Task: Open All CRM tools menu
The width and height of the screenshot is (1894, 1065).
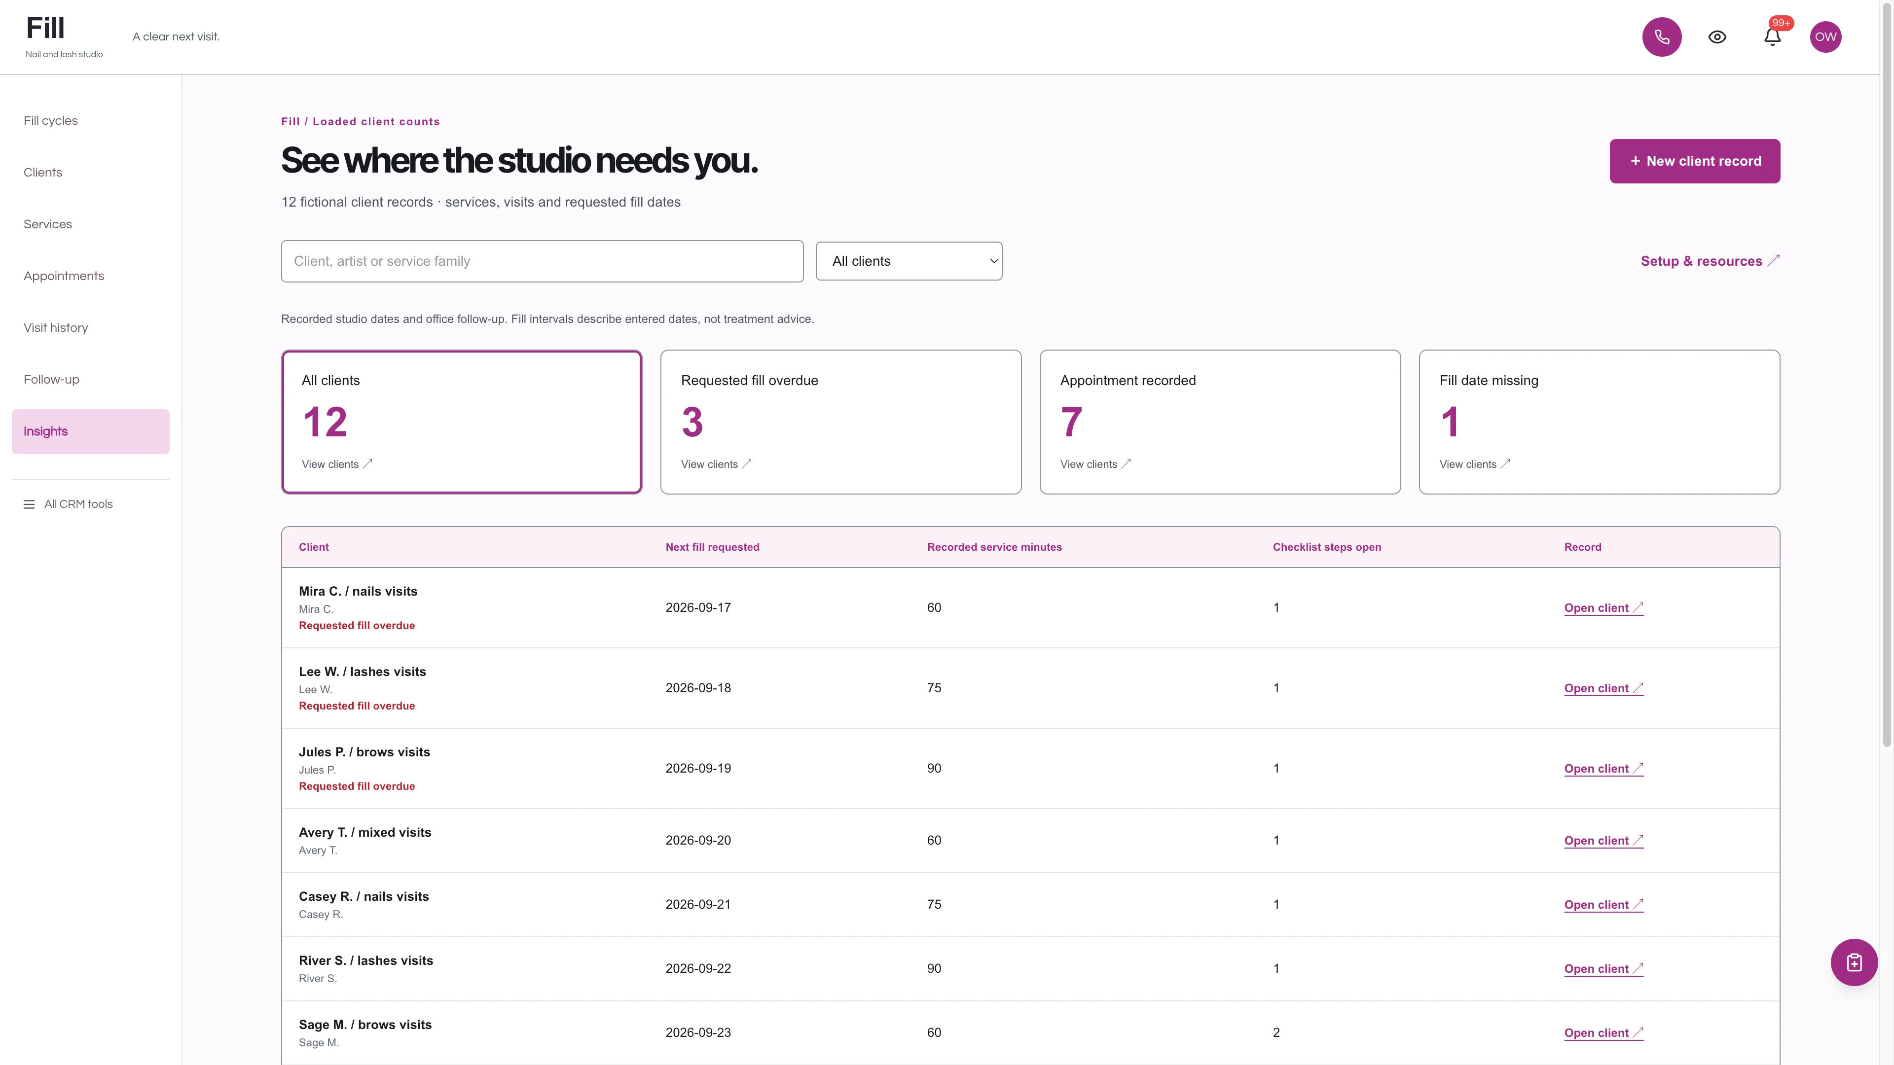Action: coord(69,504)
